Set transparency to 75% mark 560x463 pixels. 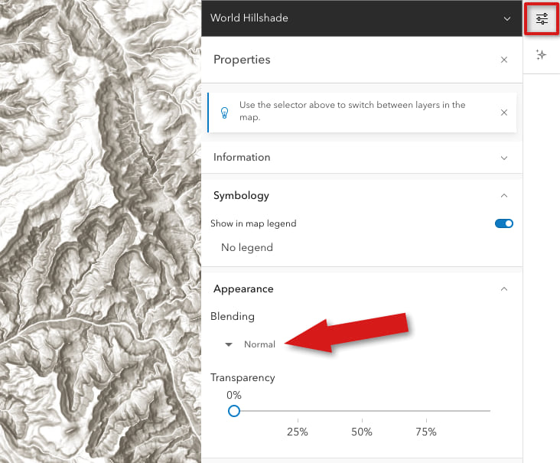point(426,412)
